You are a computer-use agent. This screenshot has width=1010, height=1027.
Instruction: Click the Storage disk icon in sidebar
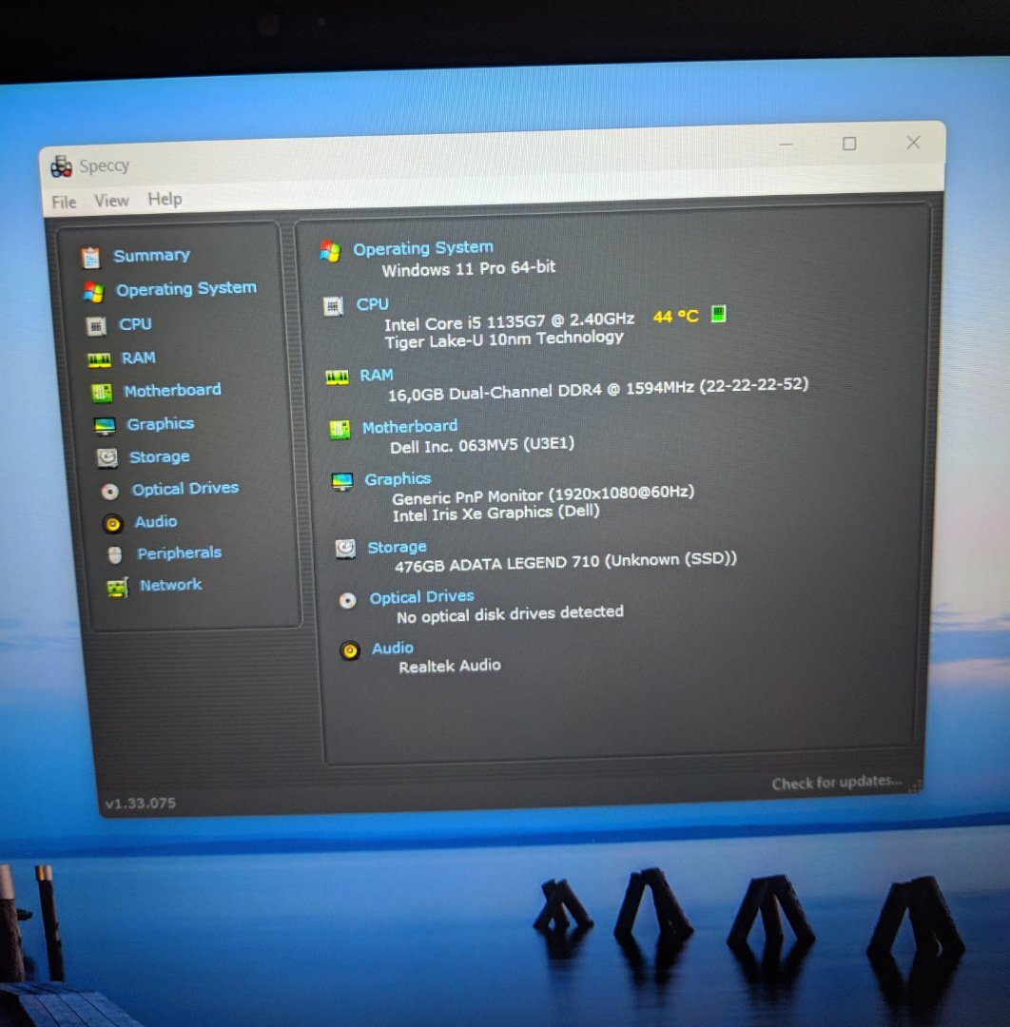tap(107, 457)
